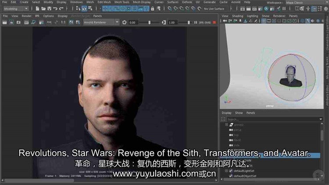This screenshot has height=185, width=329.
Task: Click the gamma slider handle
Action: [x=189, y=22]
